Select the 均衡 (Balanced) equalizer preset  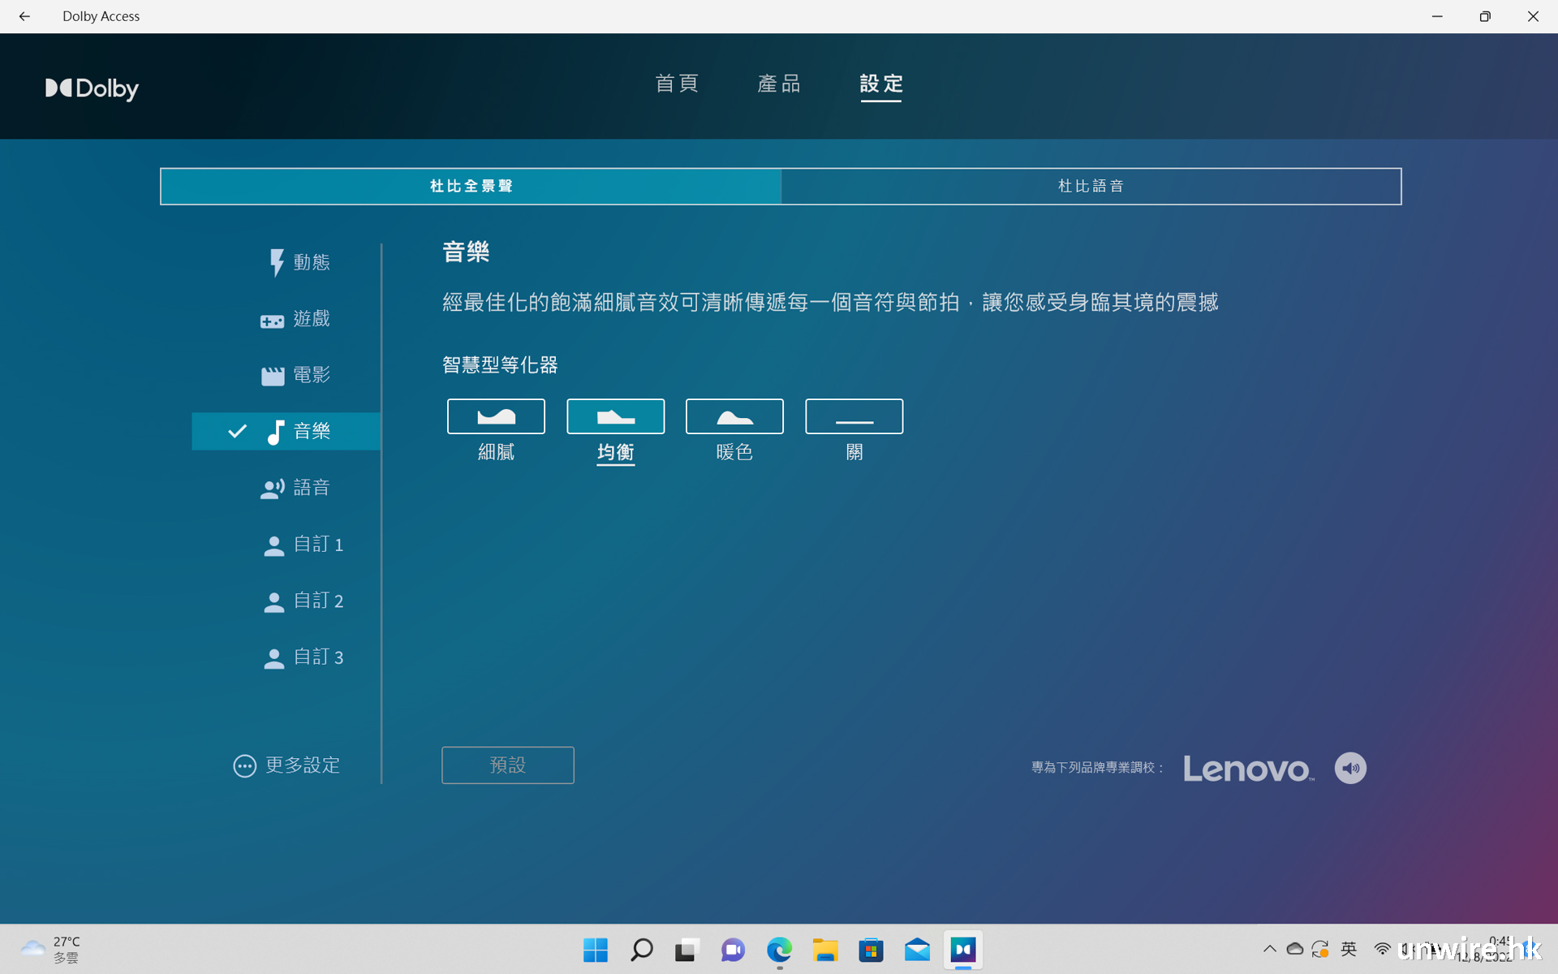pyautogui.click(x=615, y=416)
